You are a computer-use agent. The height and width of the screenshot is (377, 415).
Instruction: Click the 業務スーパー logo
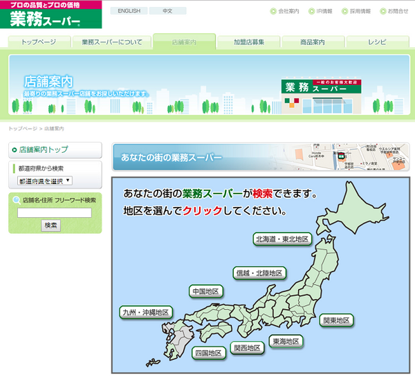coord(50,15)
